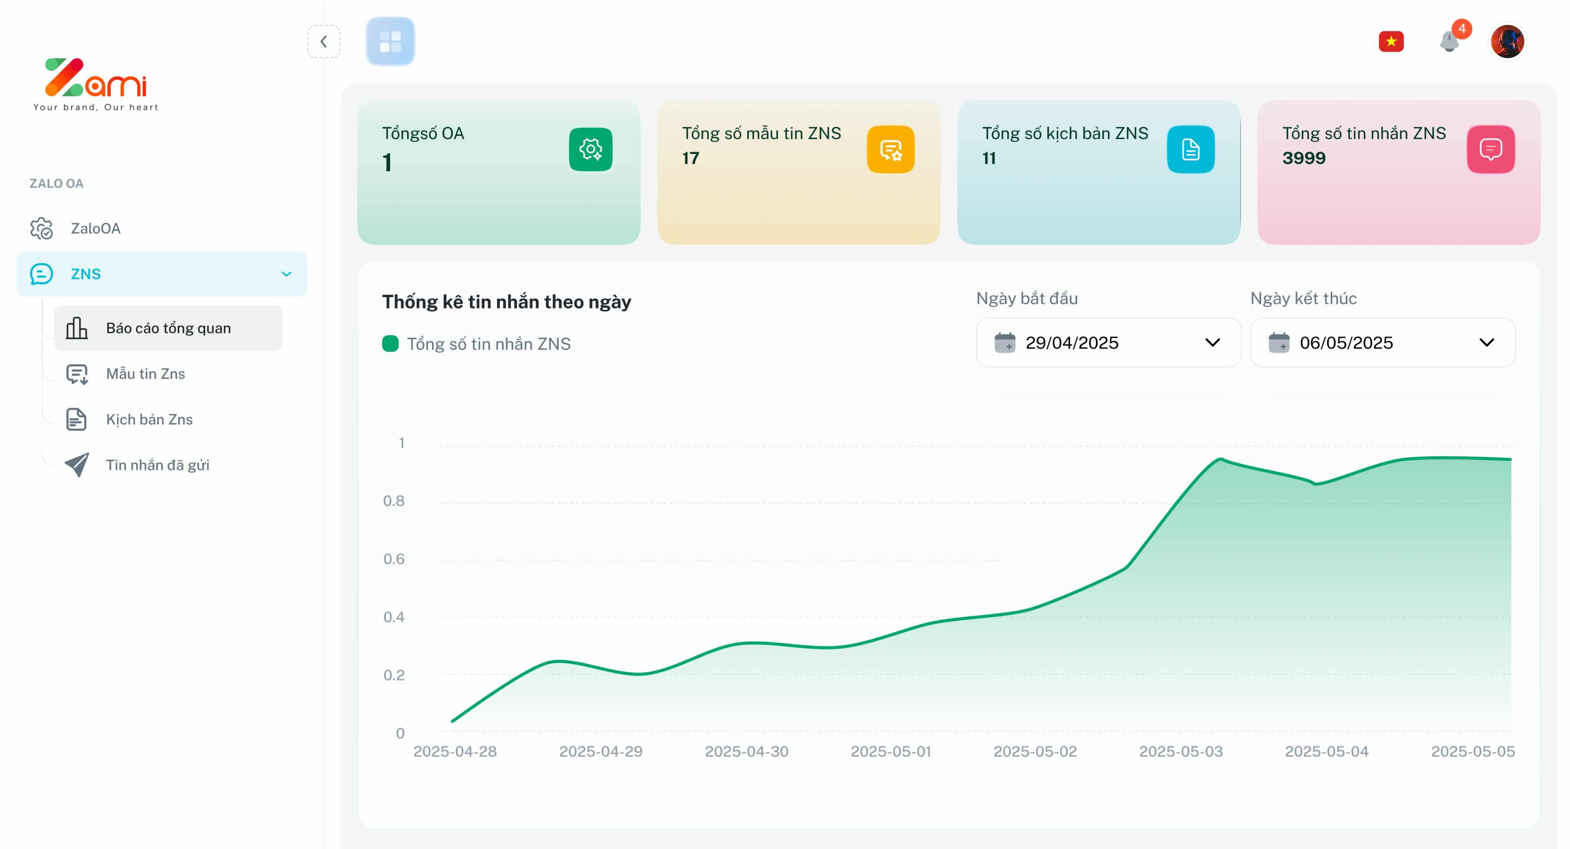Open the user avatar profile menu
Screen dimensions: 1570x849
(1507, 41)
